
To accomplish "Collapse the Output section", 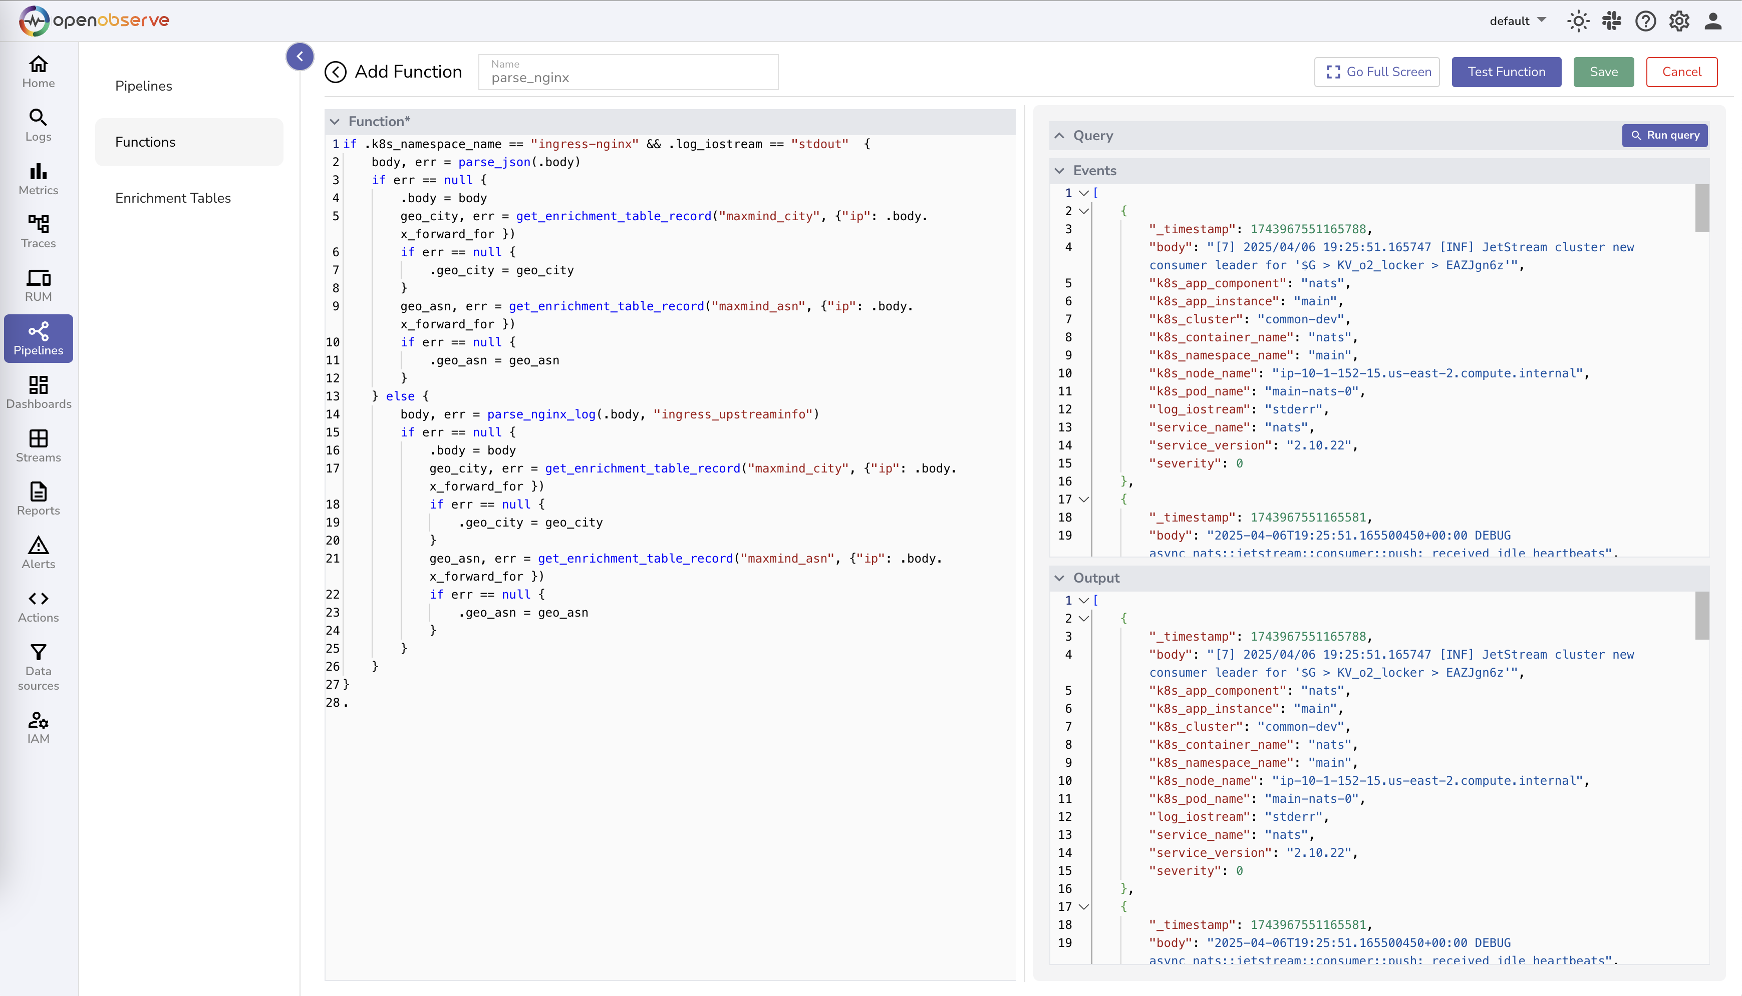I will [1059, 578].
